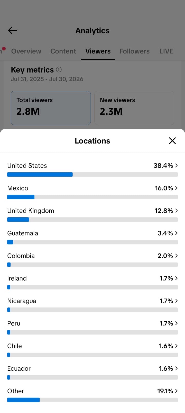Screen dimensions: 185x413
Task: Open the Content tab
Action: tap(63, 51)
